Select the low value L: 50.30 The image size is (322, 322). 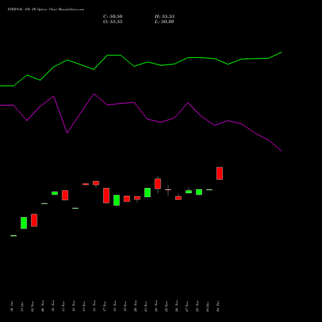tap(164, 22)
